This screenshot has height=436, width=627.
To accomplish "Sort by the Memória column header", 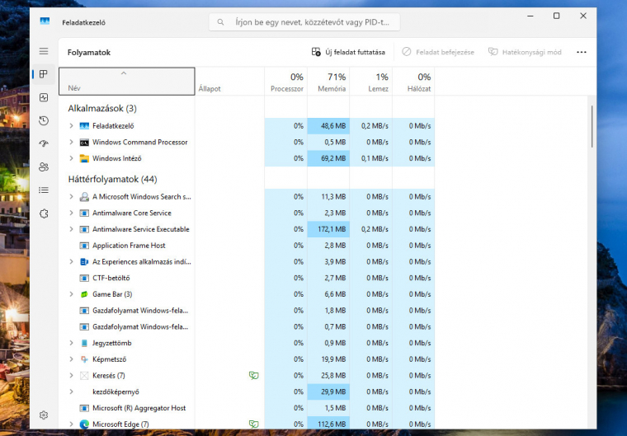I will click(328, 82).
